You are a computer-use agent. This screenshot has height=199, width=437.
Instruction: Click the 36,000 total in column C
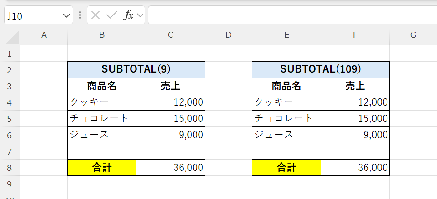point(171,168)
